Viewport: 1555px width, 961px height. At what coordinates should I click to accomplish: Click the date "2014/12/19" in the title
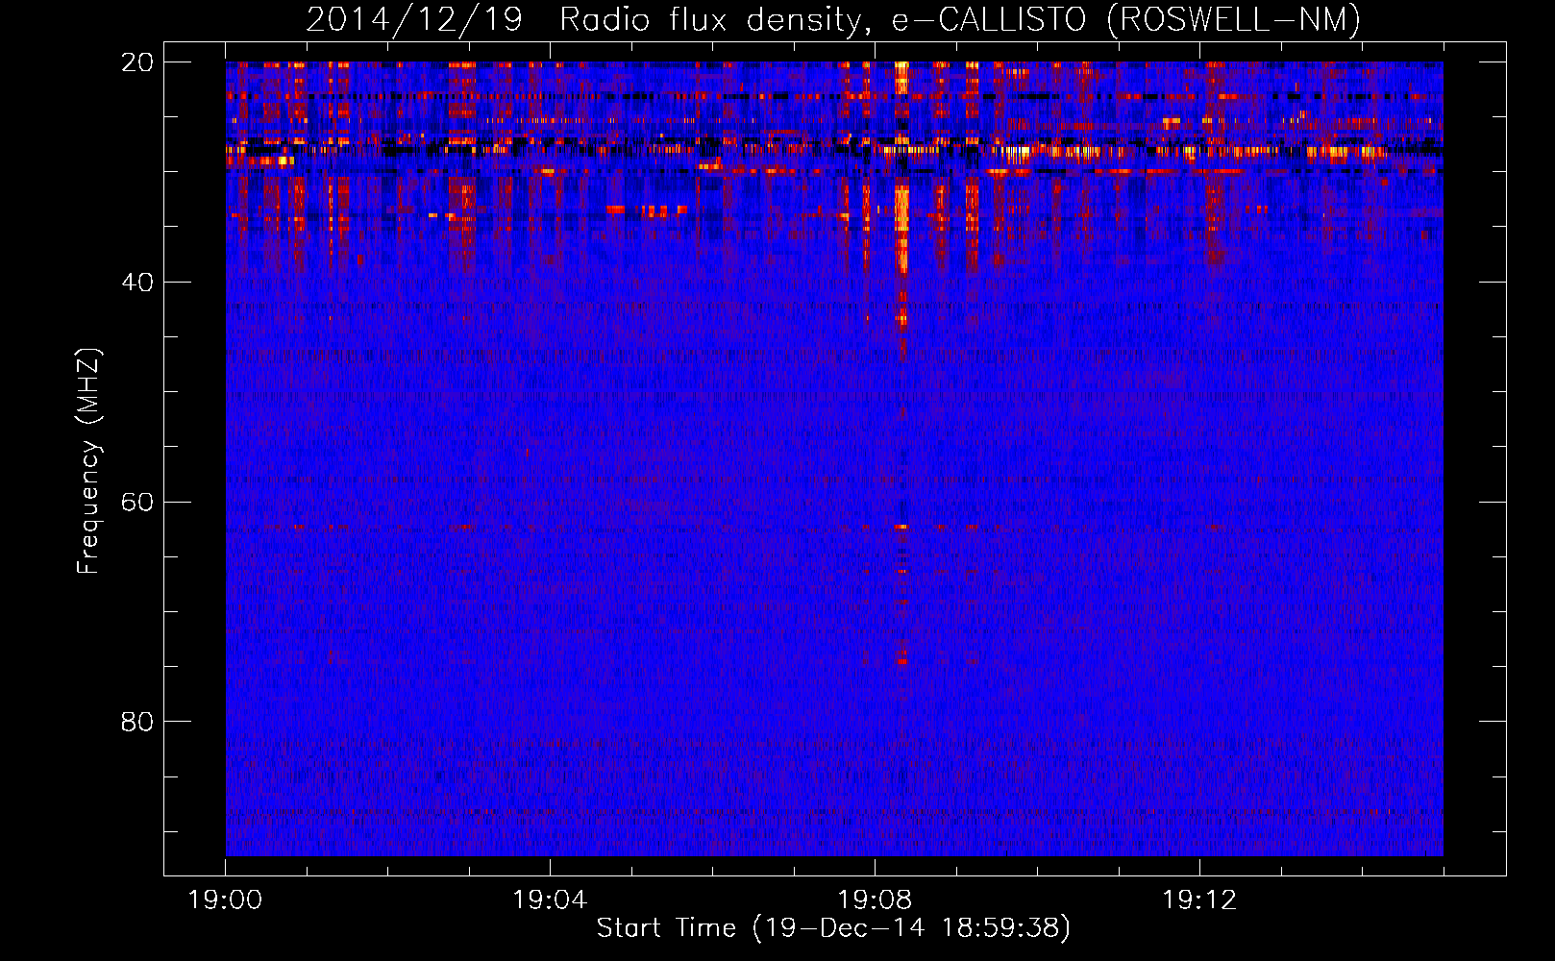(x=414, y=20)
